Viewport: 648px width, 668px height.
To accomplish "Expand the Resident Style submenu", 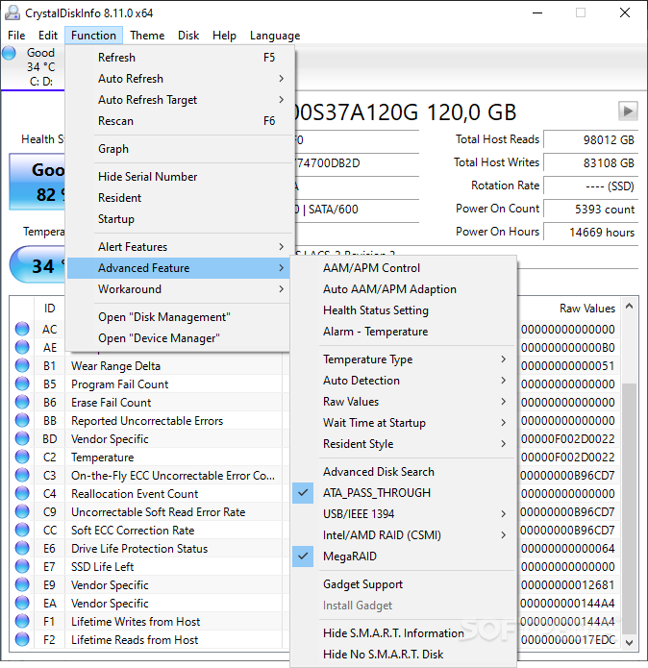I will click(404, 444).
